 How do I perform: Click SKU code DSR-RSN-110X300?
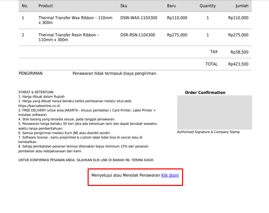(137, 35)
